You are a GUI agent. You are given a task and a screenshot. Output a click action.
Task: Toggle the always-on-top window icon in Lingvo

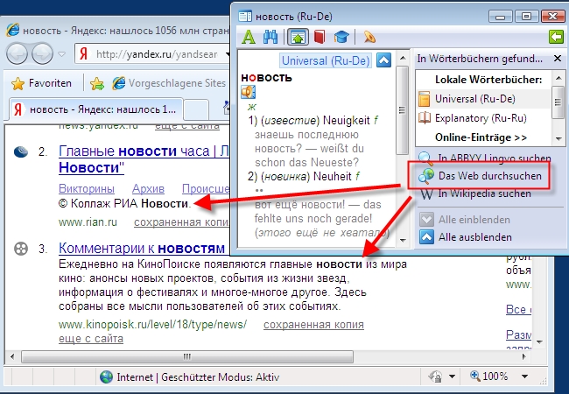click(x=298, y=37)
